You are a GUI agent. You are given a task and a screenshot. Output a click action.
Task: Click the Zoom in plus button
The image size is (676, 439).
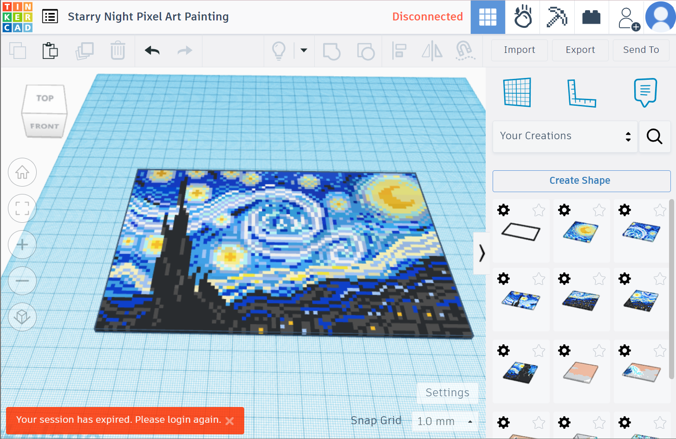coord(22,245)
